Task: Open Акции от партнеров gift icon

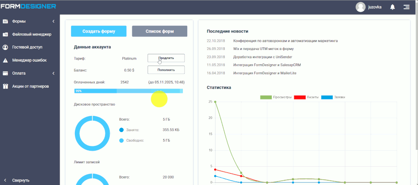Action: 6,86
